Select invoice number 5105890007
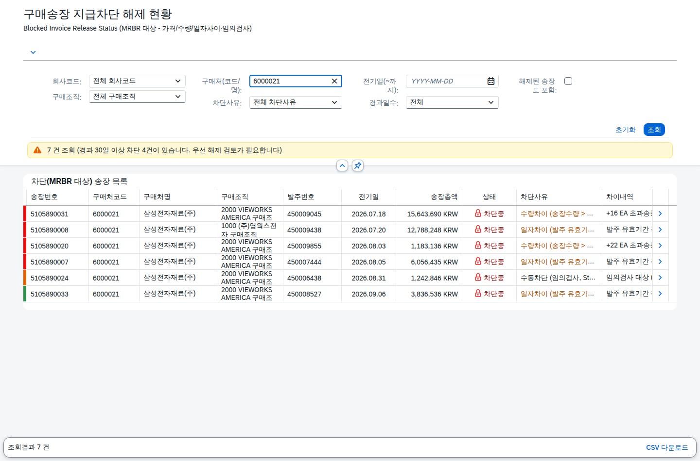The width and height of the screenshot is (700, 461). (x=50, y=262)
